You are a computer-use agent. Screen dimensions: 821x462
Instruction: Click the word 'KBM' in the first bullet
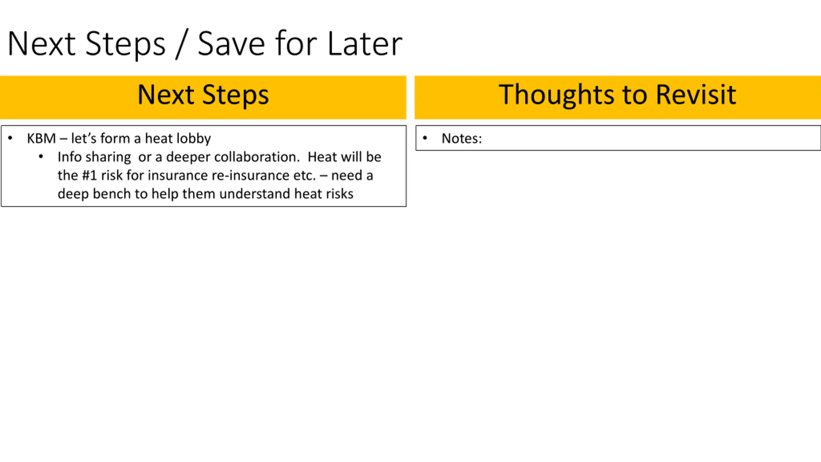(41, 139)
